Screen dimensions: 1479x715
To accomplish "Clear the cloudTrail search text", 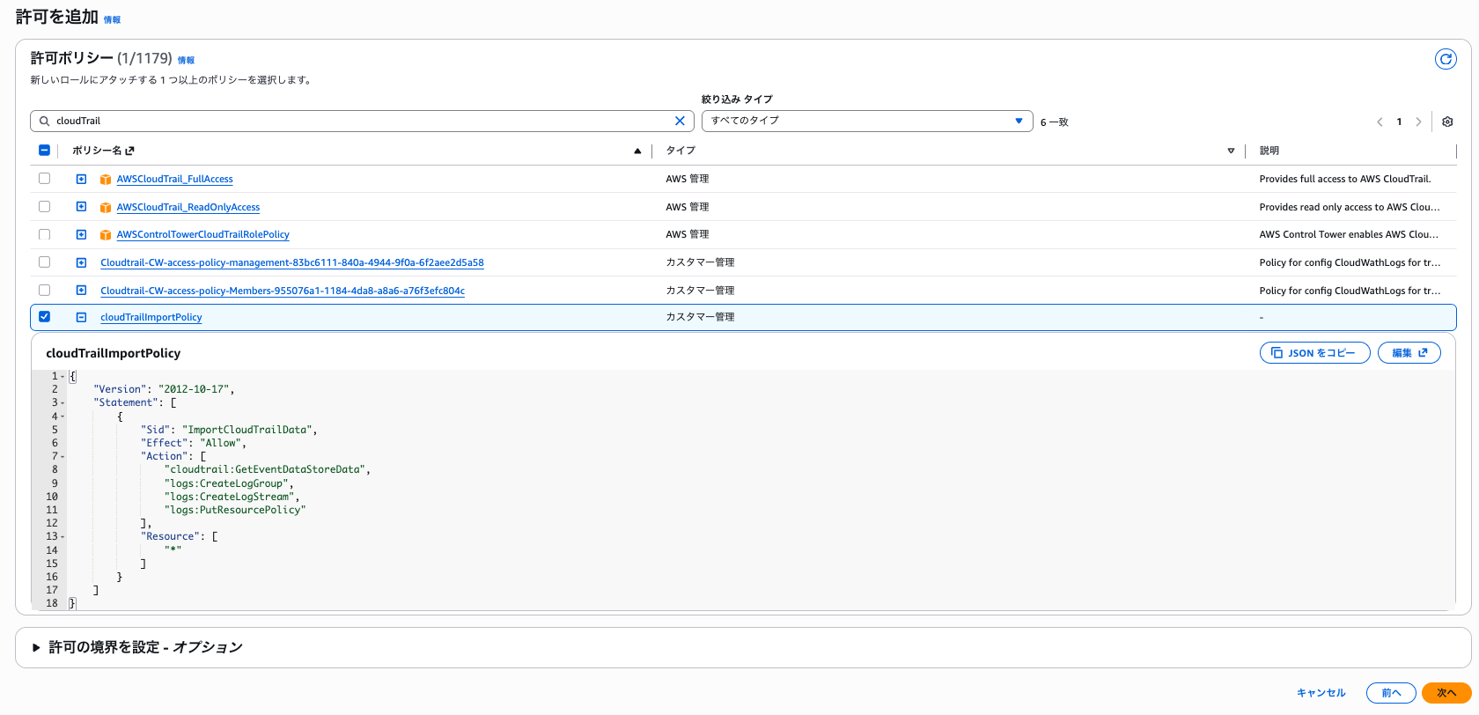I will 680,122.
